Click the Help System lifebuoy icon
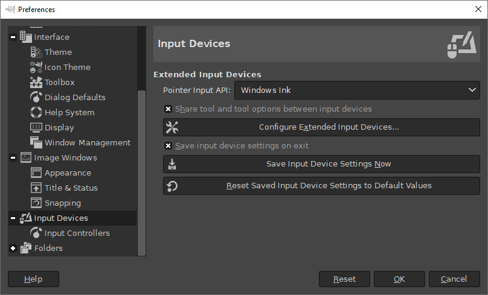Screen dimensions: 488x295 tap(36, 113)
